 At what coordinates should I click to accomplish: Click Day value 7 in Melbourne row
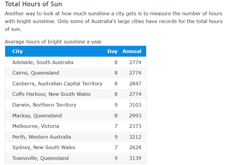tap(116, 126)
